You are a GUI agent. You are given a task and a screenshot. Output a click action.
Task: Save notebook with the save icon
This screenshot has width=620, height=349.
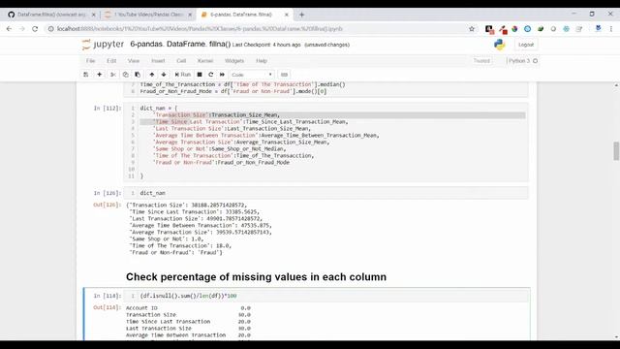tap(86, 75)
